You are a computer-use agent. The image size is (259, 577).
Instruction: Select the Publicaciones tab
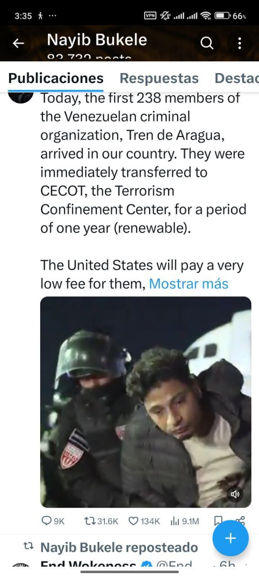pos(56,78)
